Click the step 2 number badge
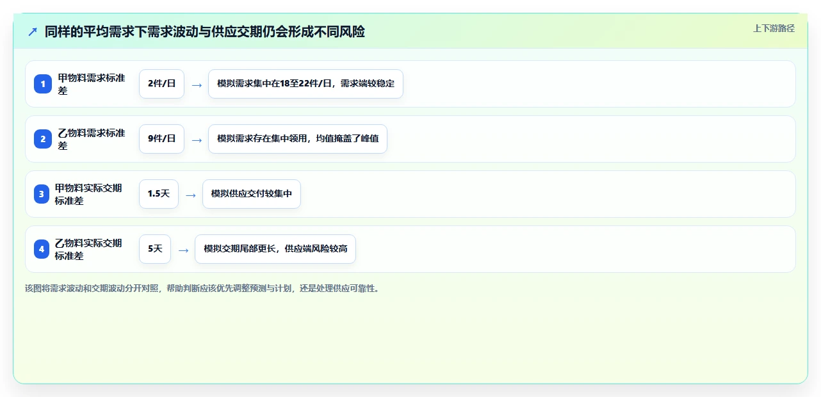821x397 pixels. tap(43, 139)
